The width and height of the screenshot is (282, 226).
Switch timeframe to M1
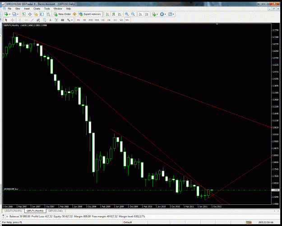tap(79, 20)
